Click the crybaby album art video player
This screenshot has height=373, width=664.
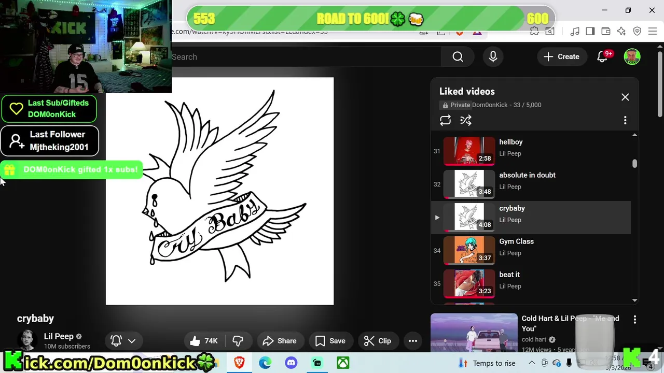pos(220,191)
